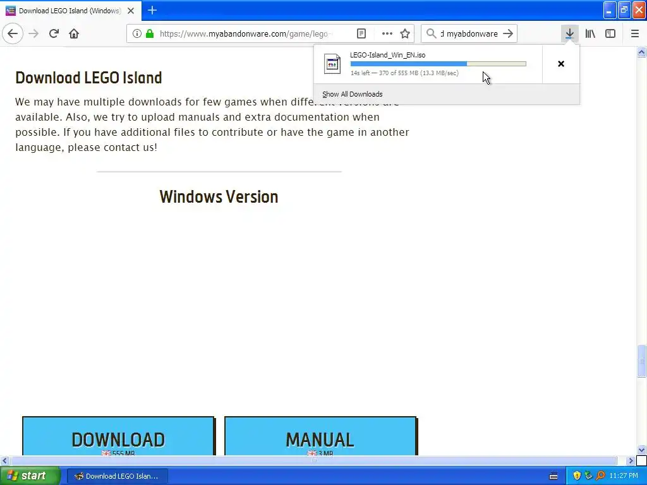Click the MANUAL 3 MB button
Viewport: 647px width, 485px height.
coord(320,436)
